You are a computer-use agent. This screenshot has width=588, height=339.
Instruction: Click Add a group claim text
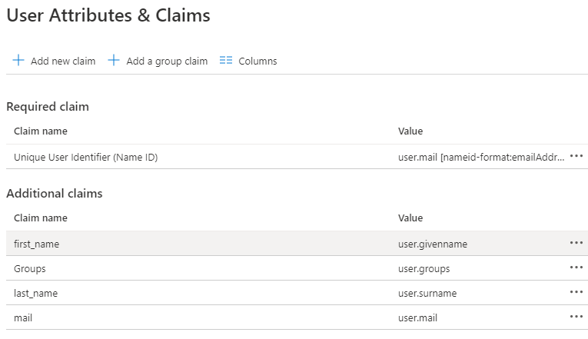pyautogui.click(x=167, y=61)
